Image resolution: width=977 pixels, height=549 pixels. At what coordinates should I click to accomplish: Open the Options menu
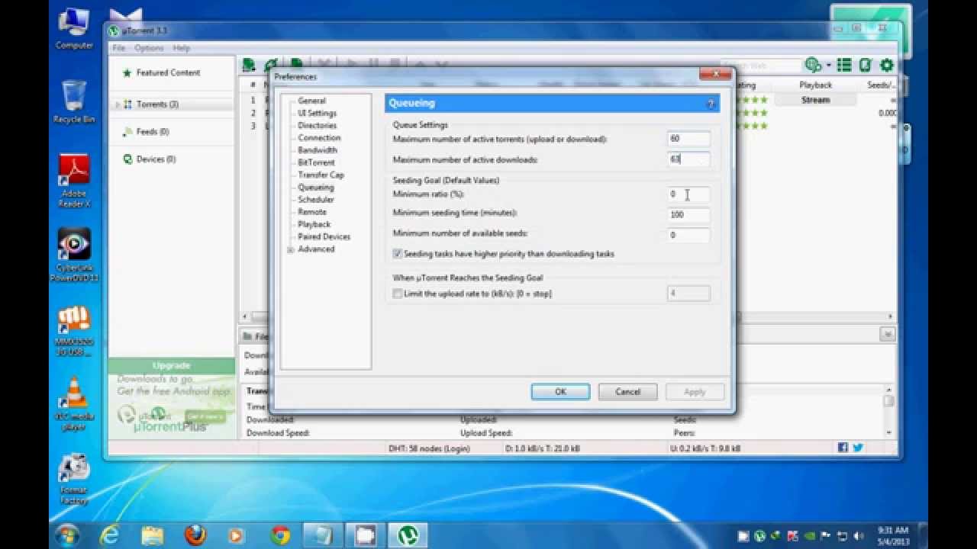(x=149, y=48)
